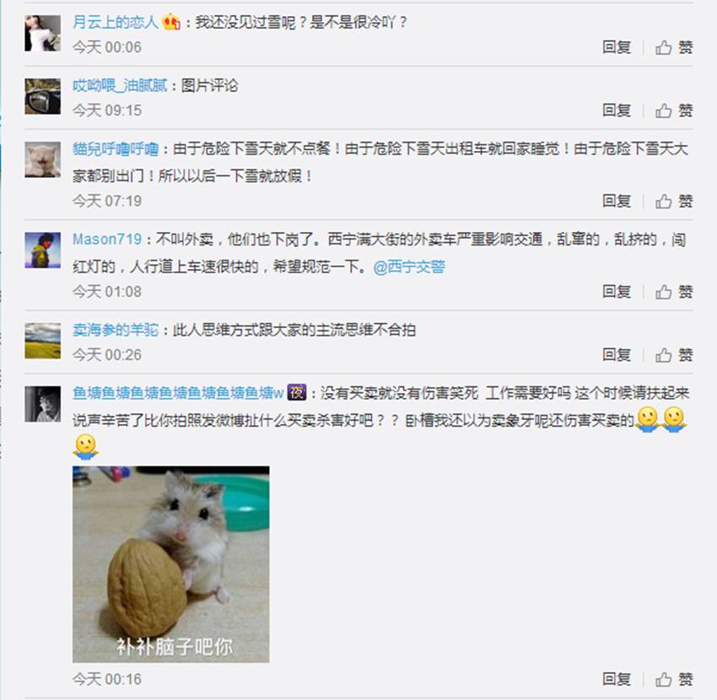Click the cat avatar of 猫兒呼嚕呼嚕
The image size is (717, 700).
42,159
